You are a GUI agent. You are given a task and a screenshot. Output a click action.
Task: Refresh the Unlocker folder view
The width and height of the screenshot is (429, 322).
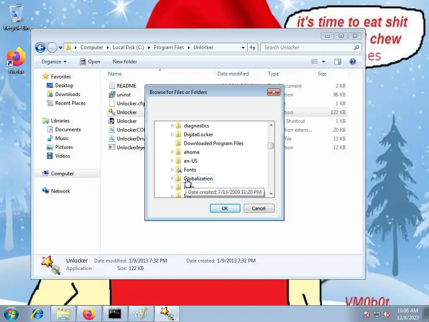point(253,47)
